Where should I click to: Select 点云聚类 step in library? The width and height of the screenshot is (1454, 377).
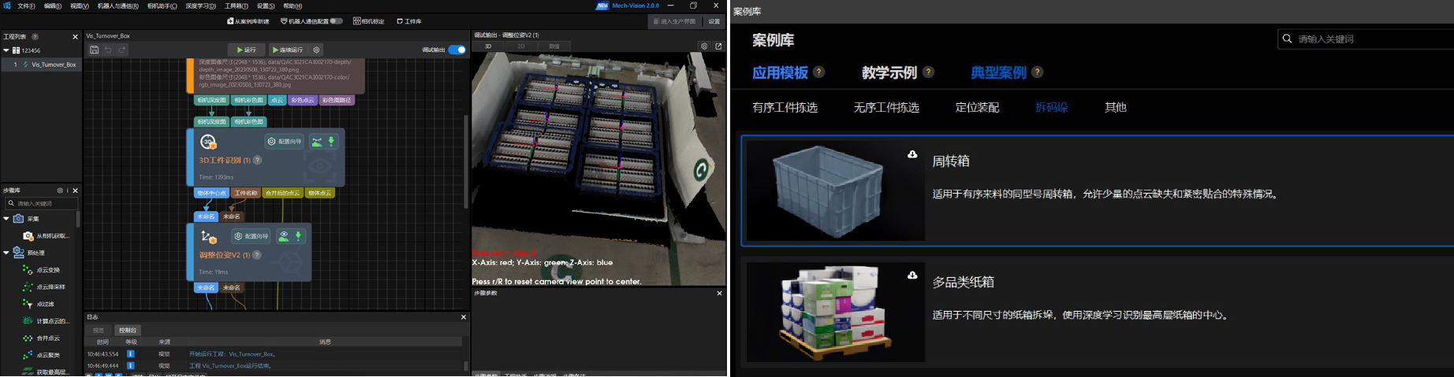click(x=41, y=355)
